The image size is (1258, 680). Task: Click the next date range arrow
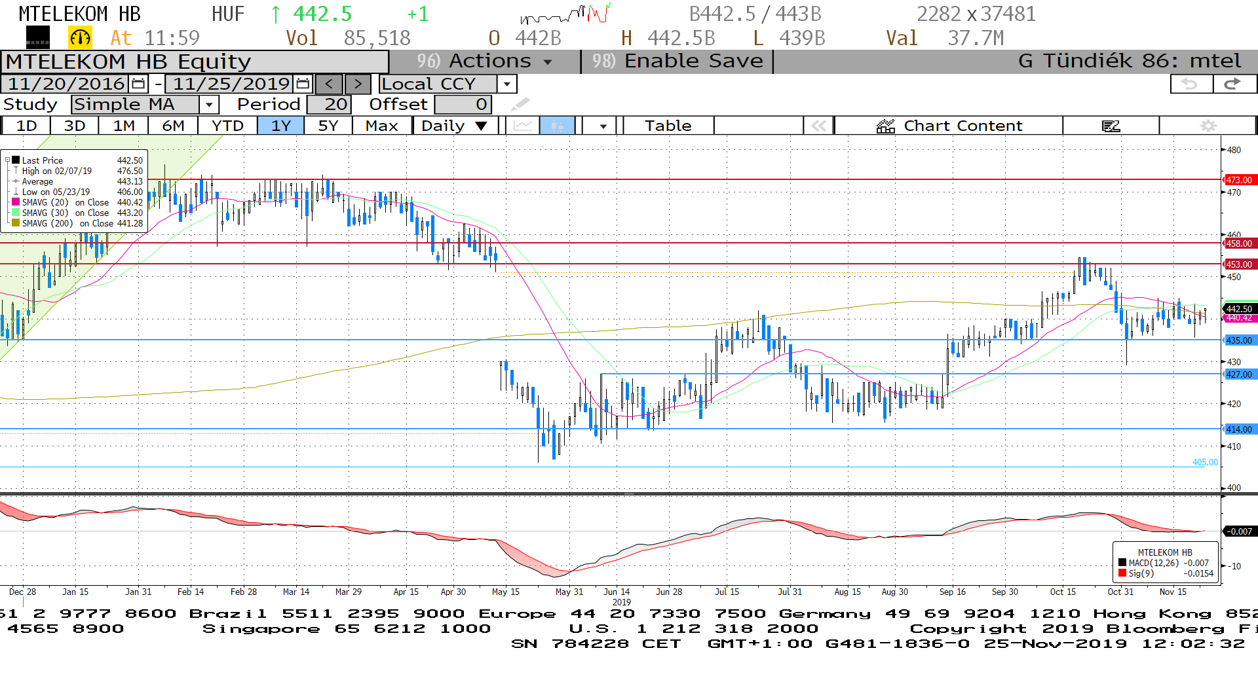pos(358,84)
